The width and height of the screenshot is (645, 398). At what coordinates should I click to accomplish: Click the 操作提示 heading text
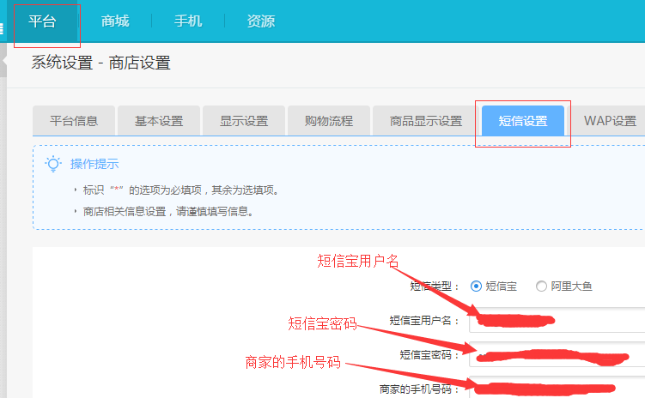(x=94, y=164)
